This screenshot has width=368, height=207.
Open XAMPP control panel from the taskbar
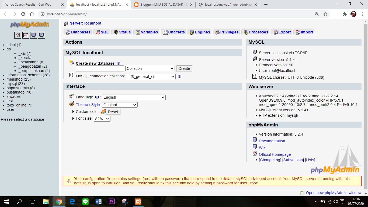pos(138,202)
